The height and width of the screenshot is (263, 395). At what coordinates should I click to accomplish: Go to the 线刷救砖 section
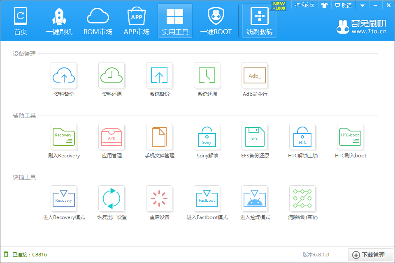(x=258, y=21)
